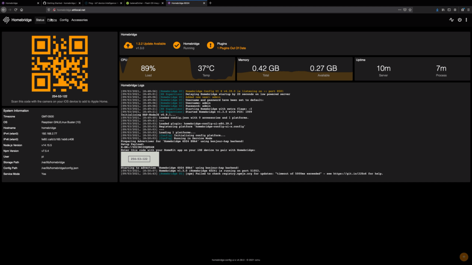Screen dimensions: 472x265
Task: Click the orange add widget plus button
Action: point(464,257)
